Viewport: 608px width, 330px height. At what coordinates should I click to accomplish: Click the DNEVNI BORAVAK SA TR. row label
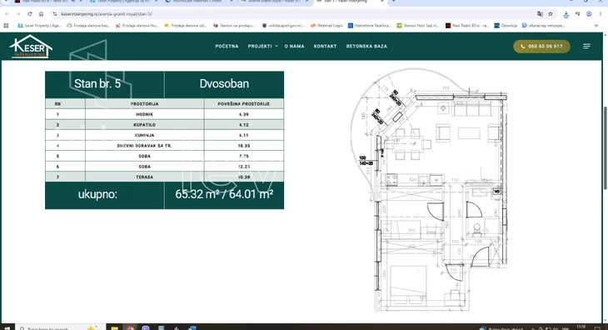(145, 146)
